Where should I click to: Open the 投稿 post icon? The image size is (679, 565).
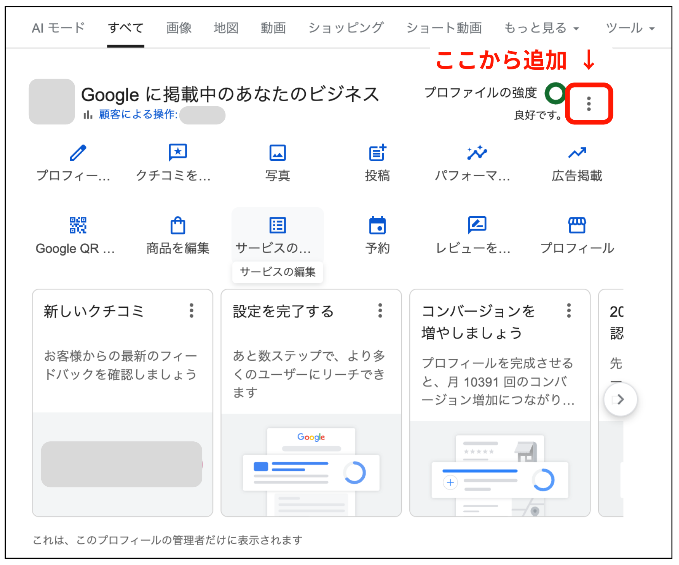[x=378, y=152]
